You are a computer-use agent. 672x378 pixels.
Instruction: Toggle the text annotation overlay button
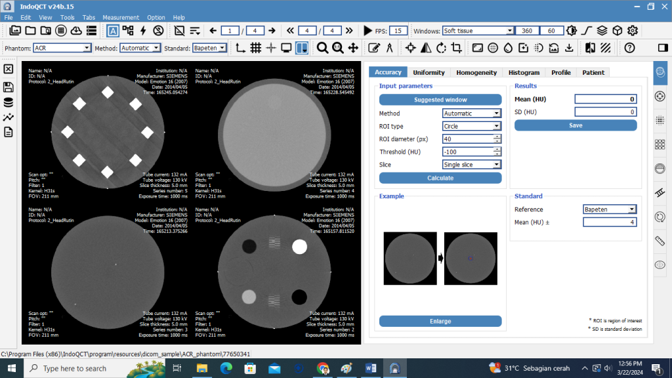[113, 31]
